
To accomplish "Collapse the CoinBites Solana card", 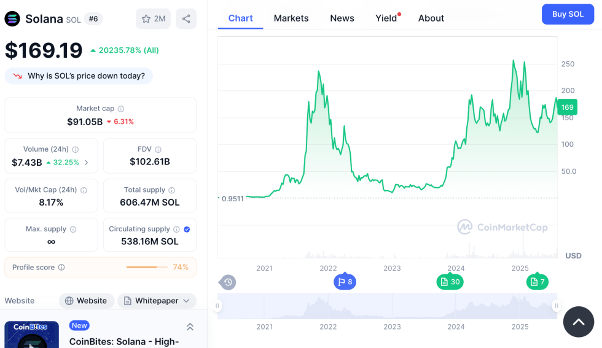I will [190, 327].
